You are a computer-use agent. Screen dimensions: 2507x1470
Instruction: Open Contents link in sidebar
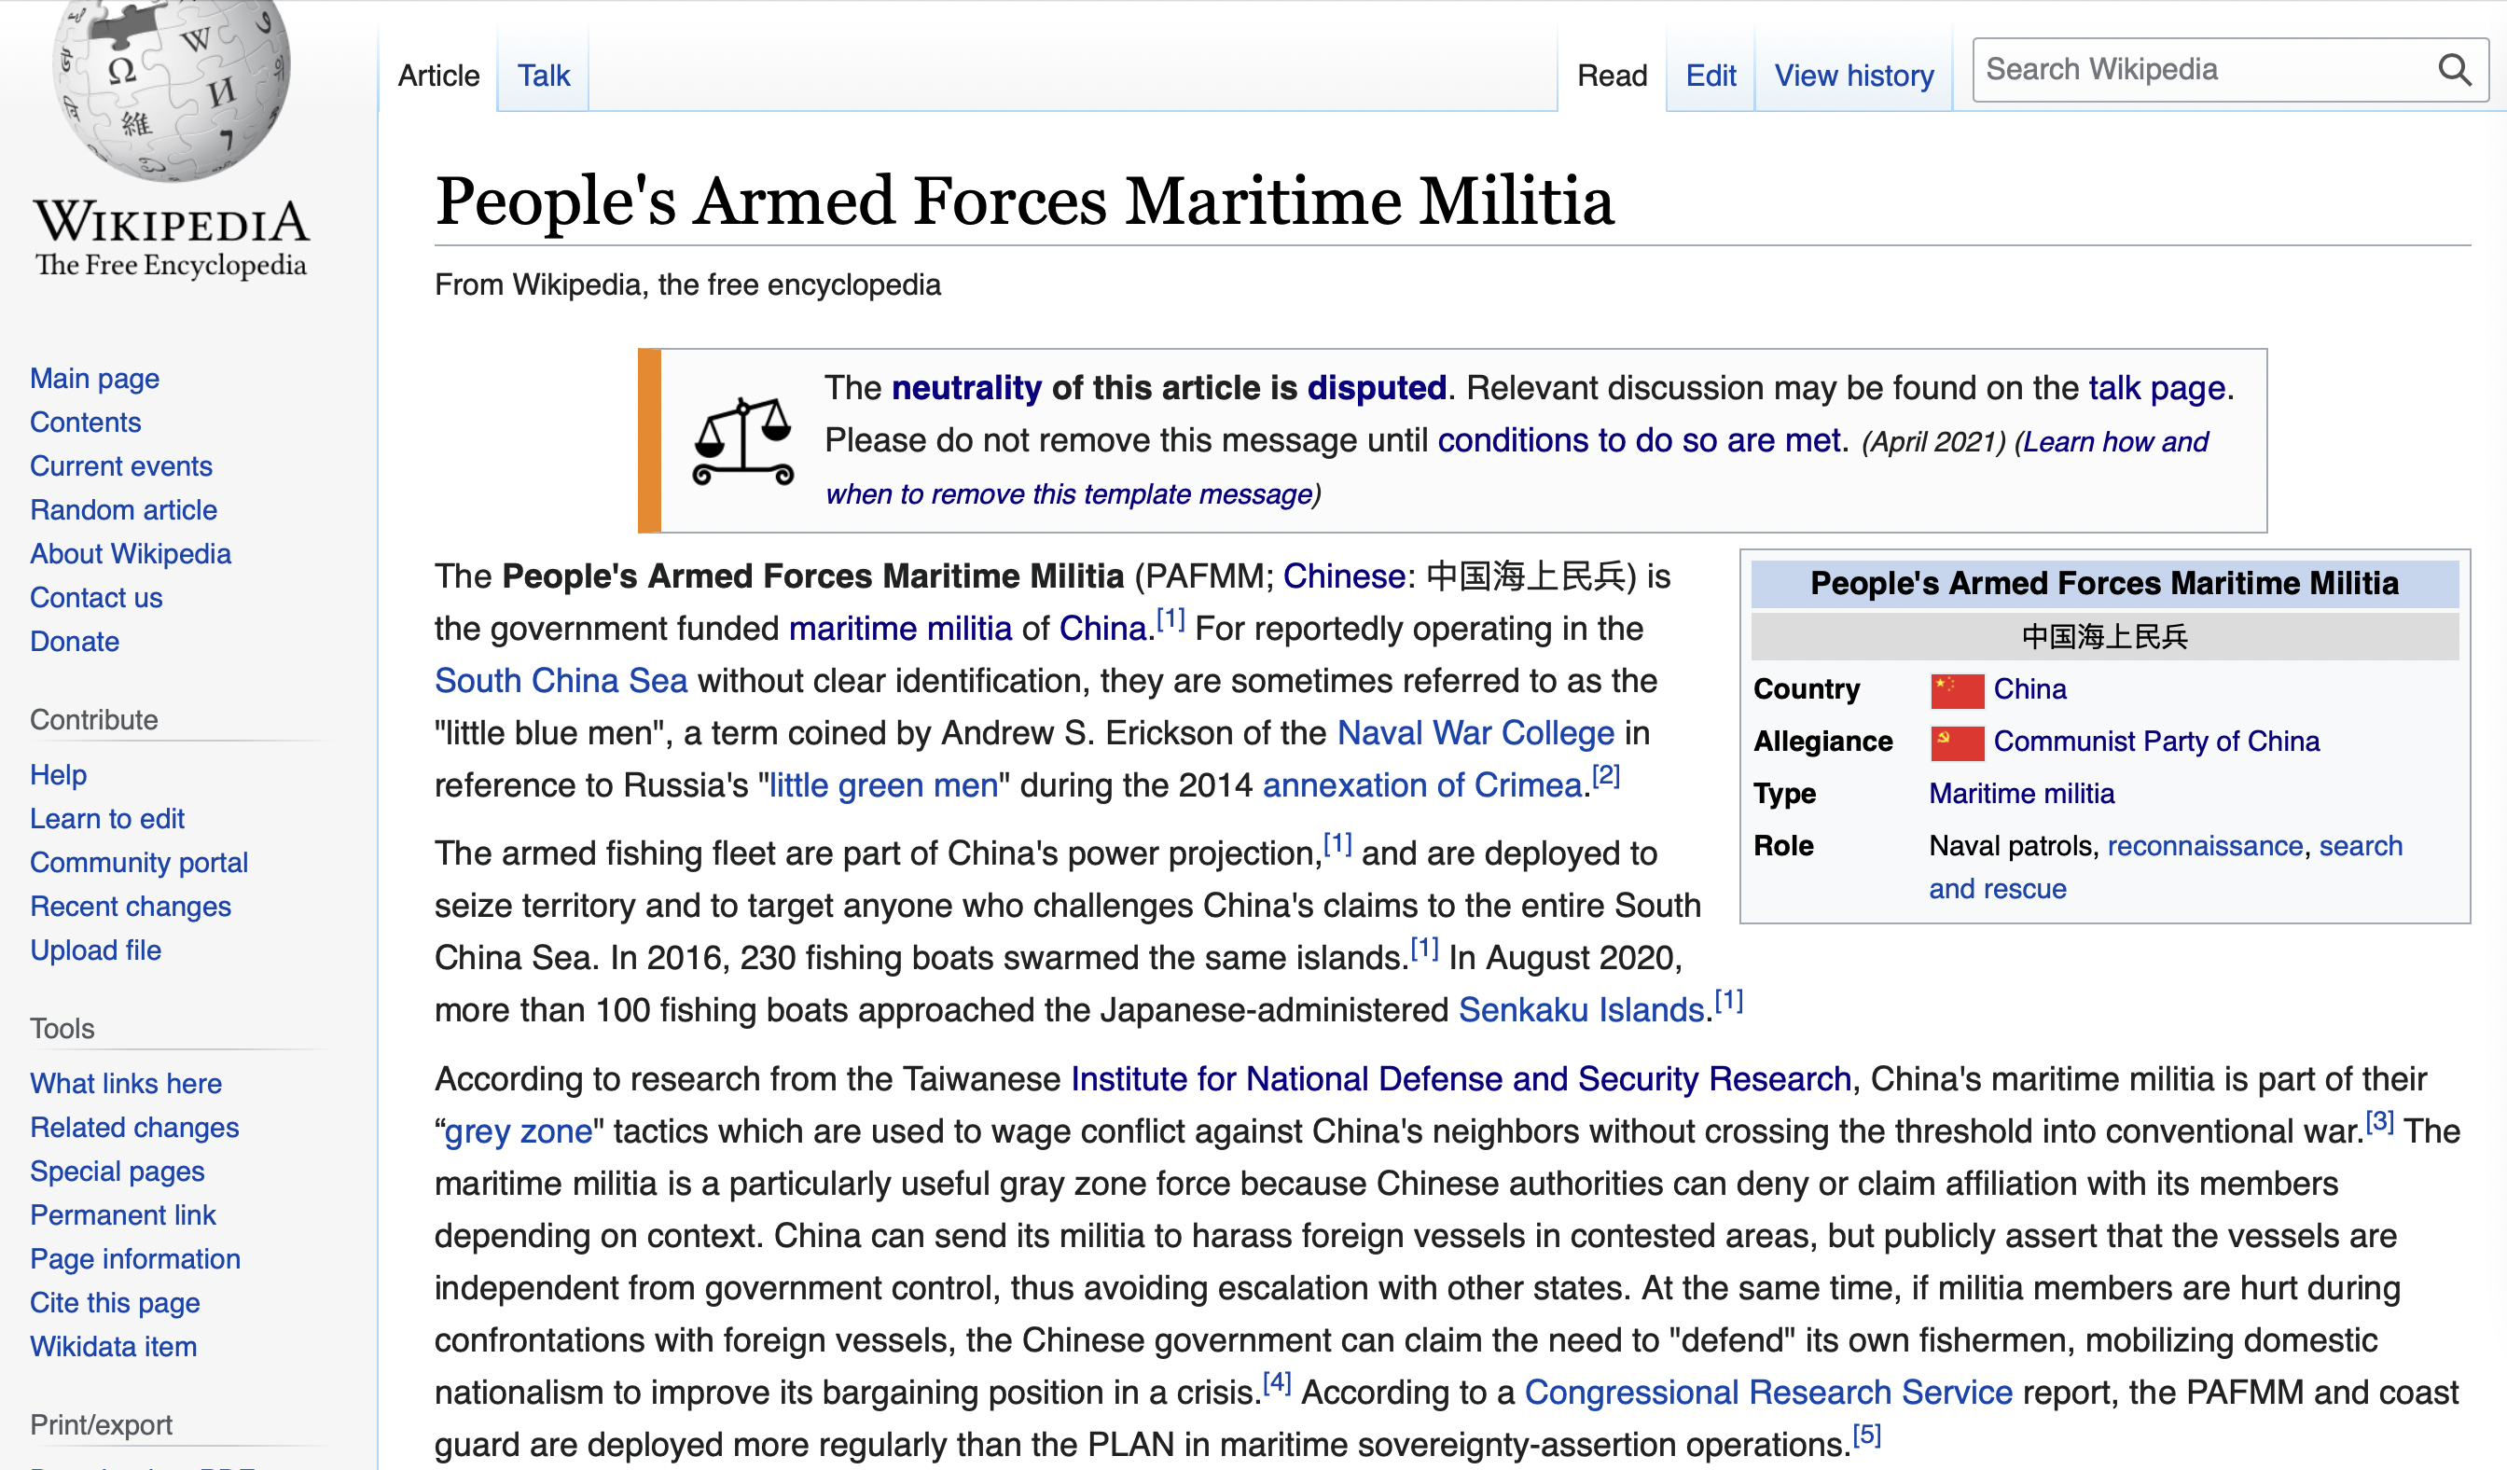point(86,422)
